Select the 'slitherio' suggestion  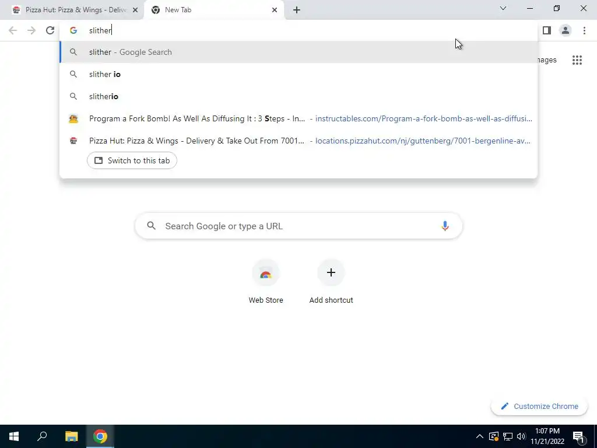298,96
